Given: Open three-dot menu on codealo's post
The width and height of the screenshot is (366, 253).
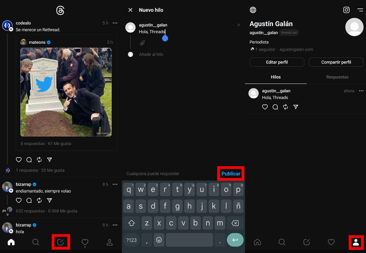Looking at the screenshot, I should [x=115, y=23].
